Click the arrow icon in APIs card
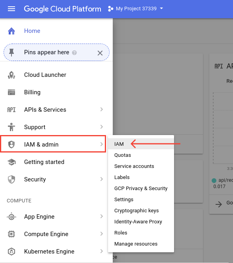 [219, 204]
